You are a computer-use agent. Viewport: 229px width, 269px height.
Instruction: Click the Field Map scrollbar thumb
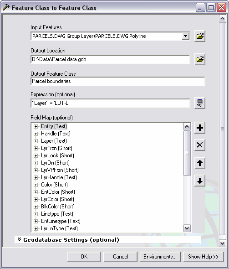187,153
